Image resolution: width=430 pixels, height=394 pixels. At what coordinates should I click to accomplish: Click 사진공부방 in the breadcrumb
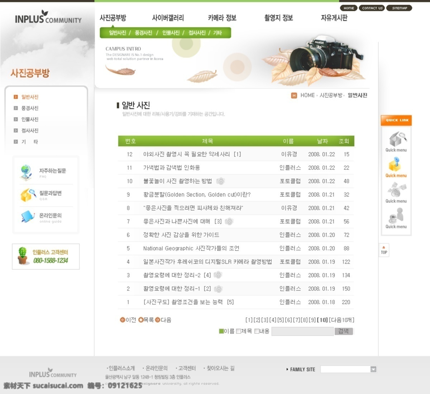(x=331, y=95)
